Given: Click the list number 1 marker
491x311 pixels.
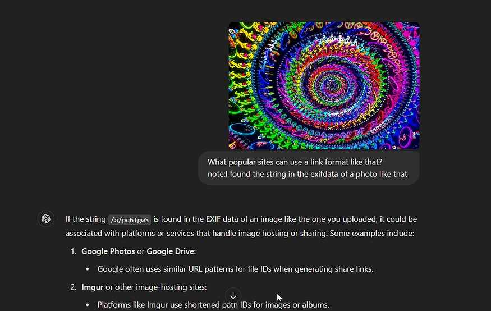Looking at the screenshot, I should point(74,251).
